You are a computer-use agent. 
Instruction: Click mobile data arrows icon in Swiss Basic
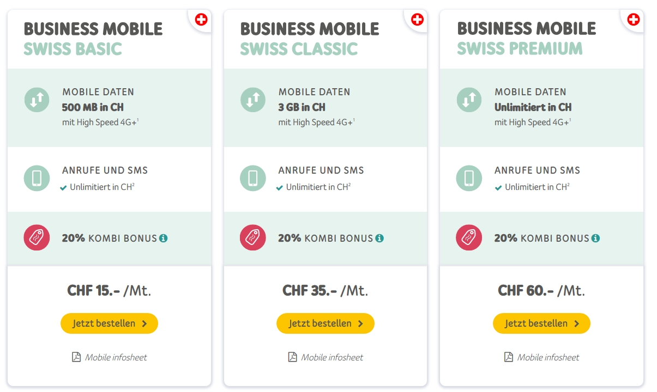pos(37,100)
